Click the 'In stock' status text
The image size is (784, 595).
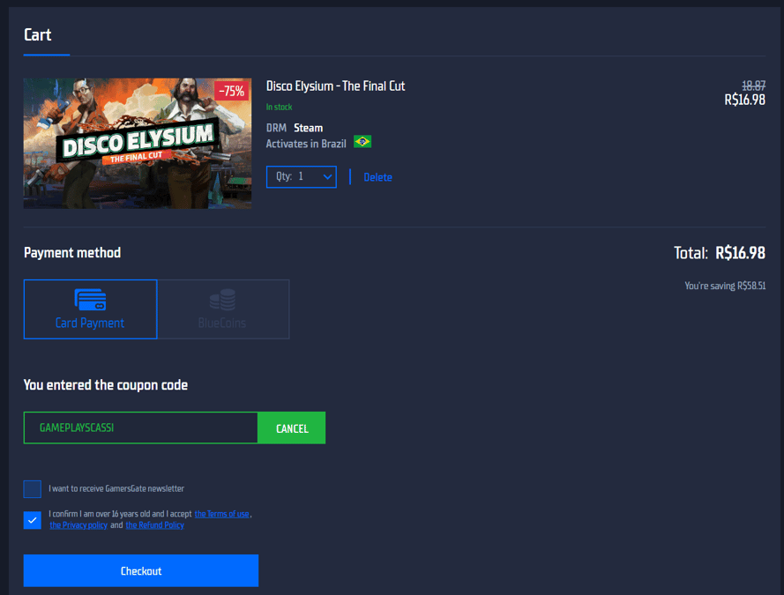279,107
